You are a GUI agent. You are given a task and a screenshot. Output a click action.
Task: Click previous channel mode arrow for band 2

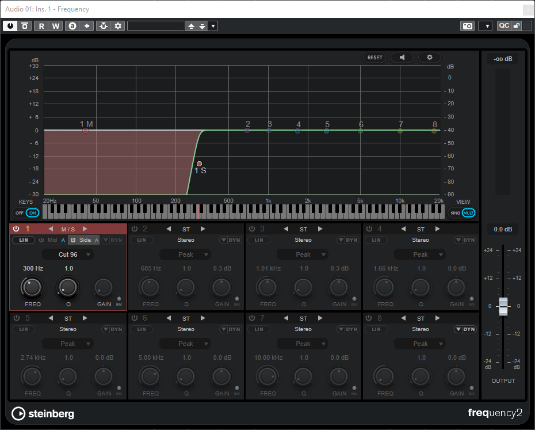tap(169, 229)
